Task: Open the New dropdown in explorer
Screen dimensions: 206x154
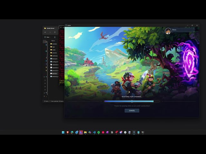Action: (47, 37)
